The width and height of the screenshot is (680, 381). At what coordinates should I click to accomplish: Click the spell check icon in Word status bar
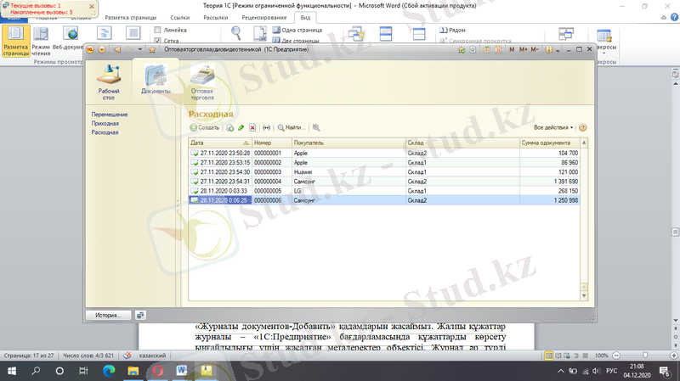click(127, 356)
